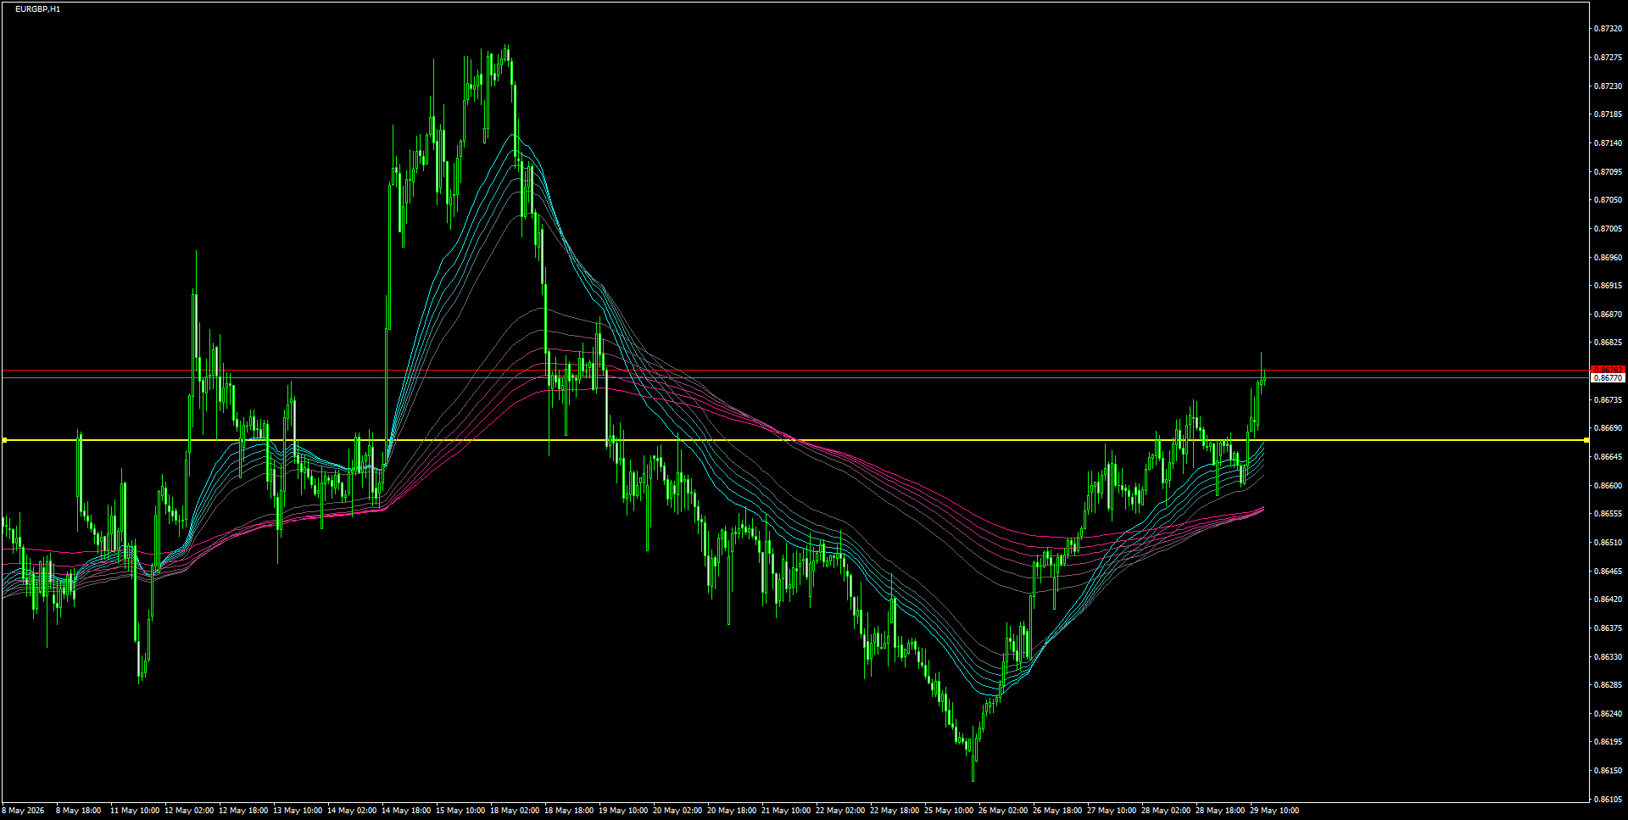The image size is (1628, 820).
Task: Click the 12 May 18:00 time label
Action: coord(243,811)
